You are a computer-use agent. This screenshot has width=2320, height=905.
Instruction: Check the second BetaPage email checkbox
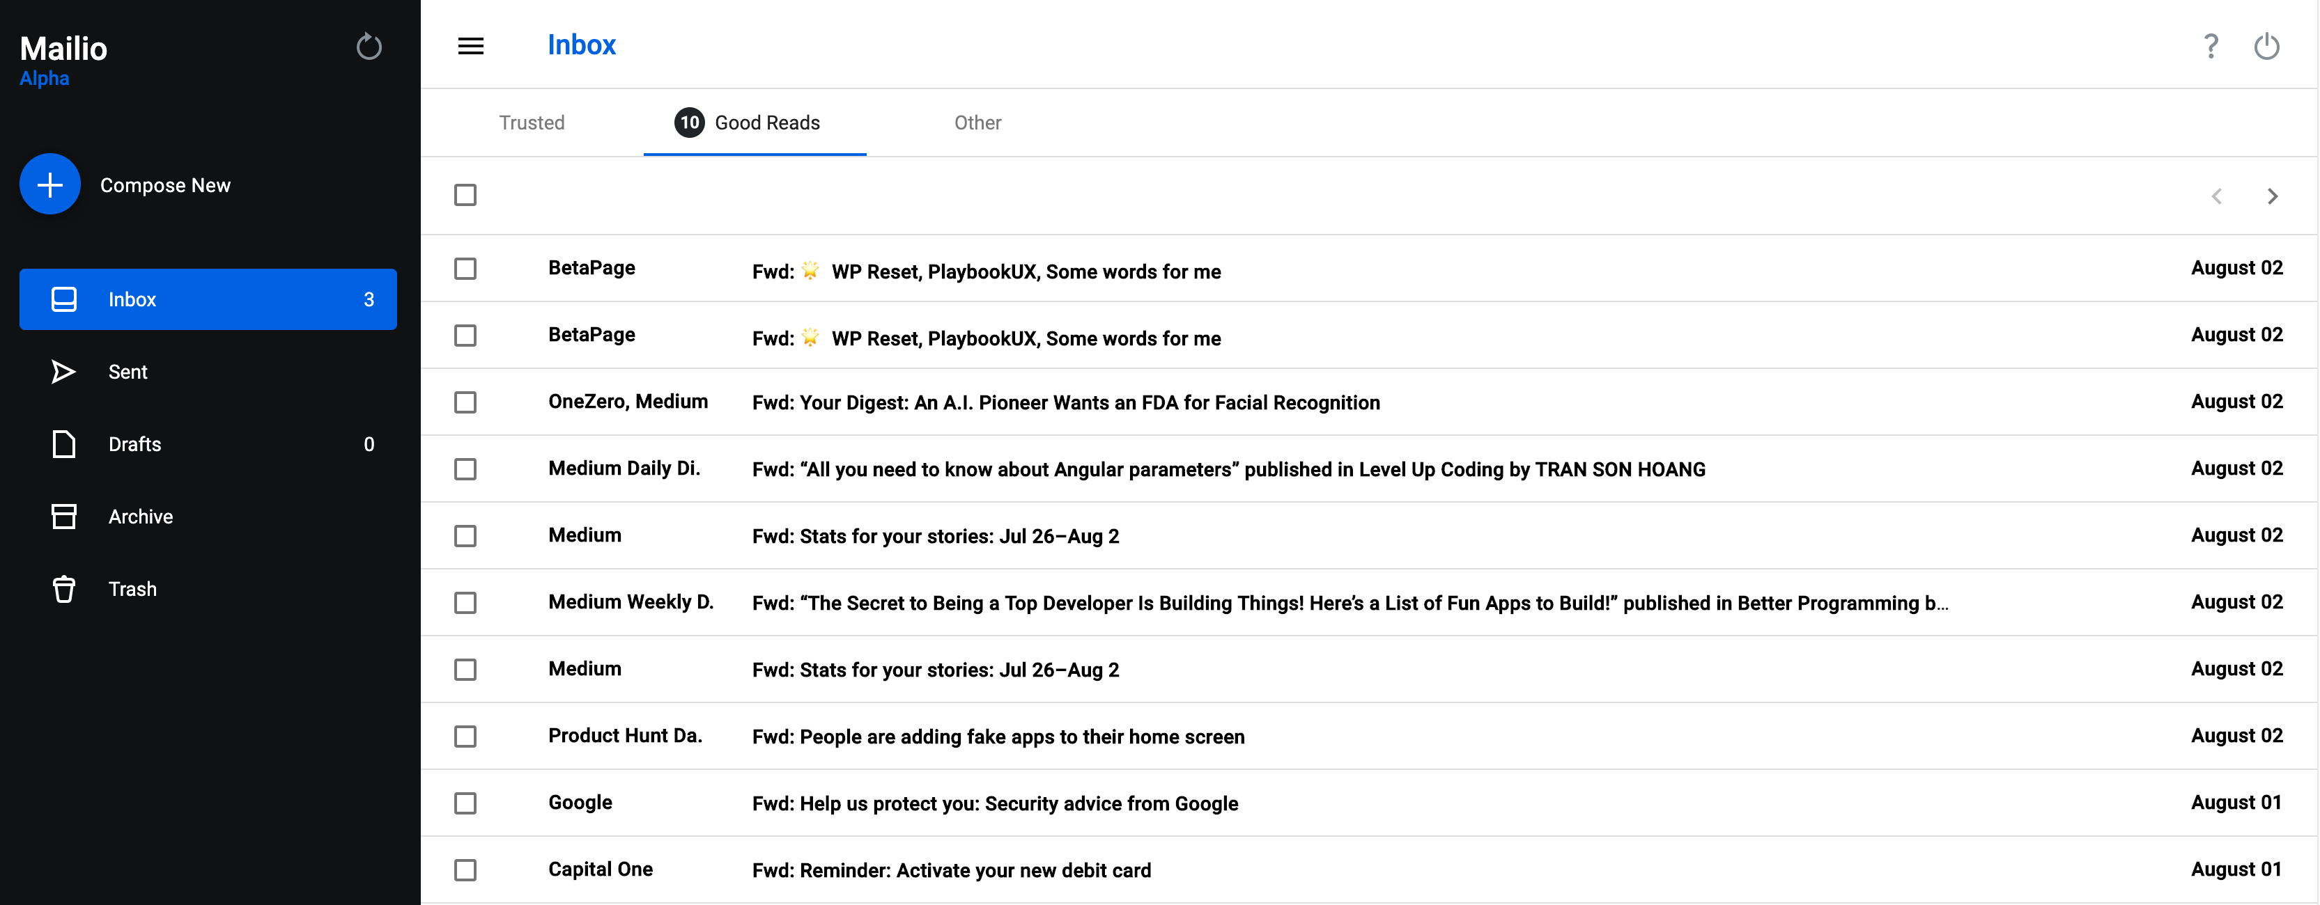pos(465,336)
